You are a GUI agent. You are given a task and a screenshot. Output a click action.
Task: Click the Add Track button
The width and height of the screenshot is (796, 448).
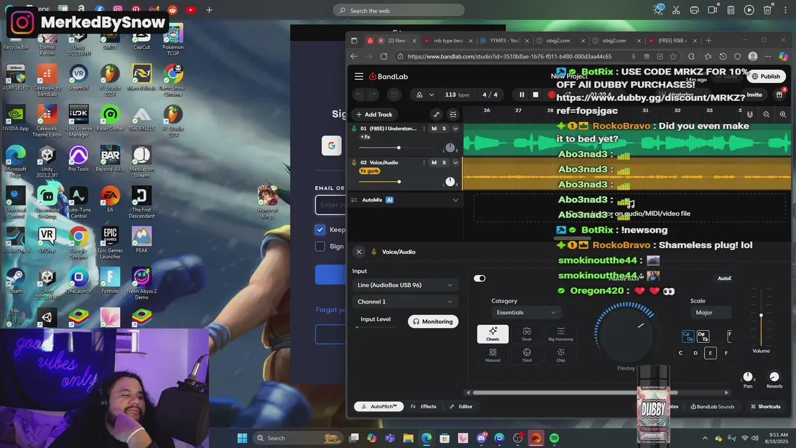[x=374, y=114]
